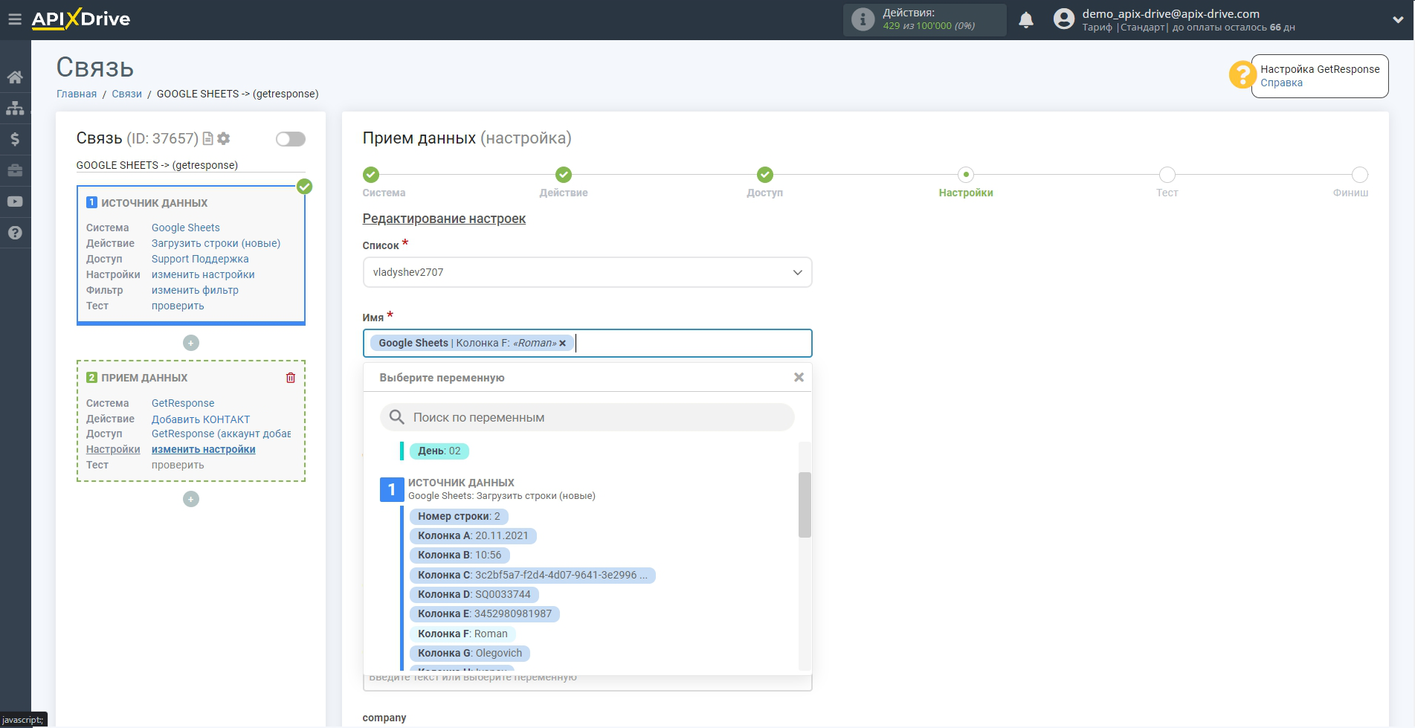This screenshot has width=1415, height=728.
Task: Click source изменить настройки link
Action: tap(203, 274)
